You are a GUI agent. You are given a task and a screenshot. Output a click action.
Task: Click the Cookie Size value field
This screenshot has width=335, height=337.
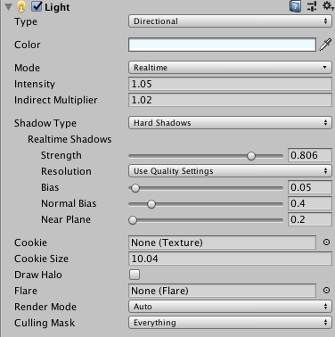[x=230, y=259]
